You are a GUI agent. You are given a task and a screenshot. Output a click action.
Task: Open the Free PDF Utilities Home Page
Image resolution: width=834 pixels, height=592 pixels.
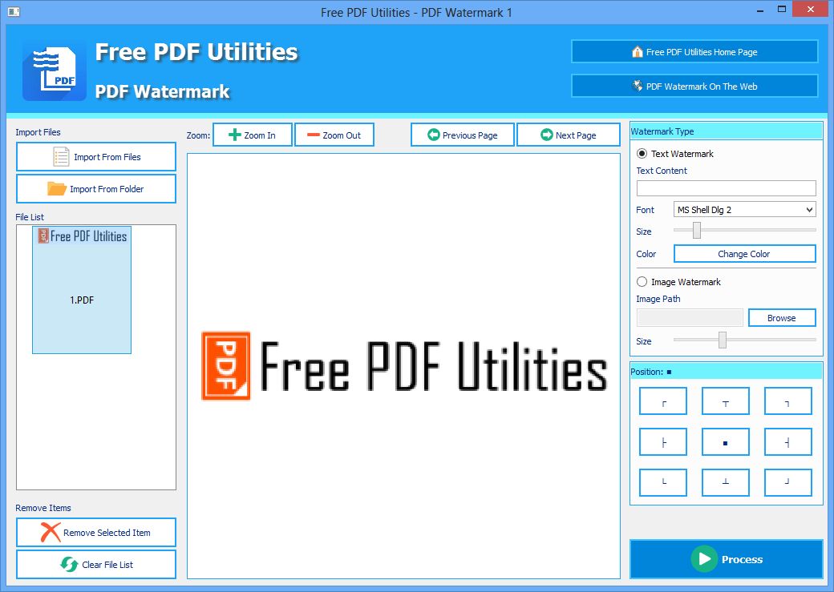point(694,51)
